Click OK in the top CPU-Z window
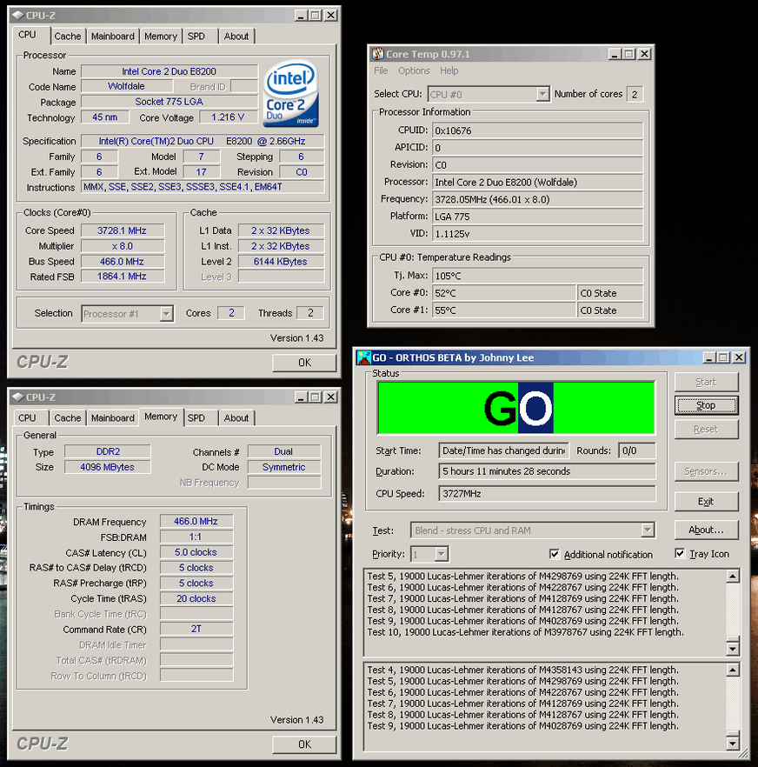758x767 pixels. point(304,363)
